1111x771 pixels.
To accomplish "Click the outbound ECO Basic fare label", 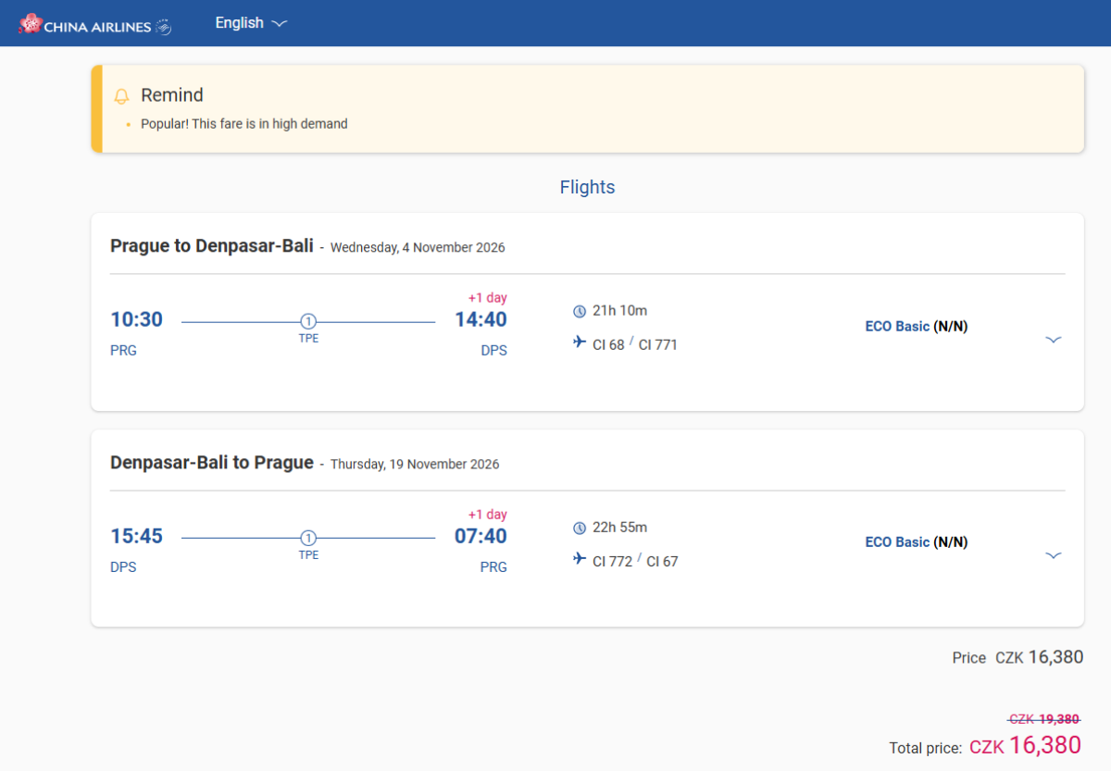I will tap(896, 326).
